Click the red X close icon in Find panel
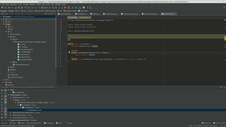Screen dimensions: 226x127 (2, 96)
